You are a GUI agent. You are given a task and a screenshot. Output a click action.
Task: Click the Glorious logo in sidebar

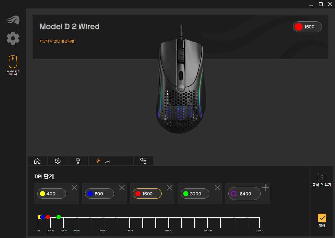pos(13,20)
